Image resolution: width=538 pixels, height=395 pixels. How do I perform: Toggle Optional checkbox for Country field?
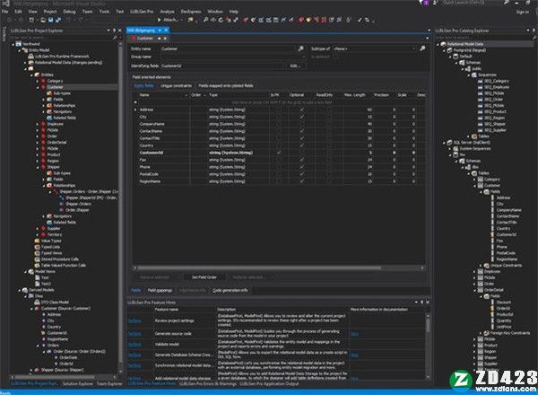(301, 145)
